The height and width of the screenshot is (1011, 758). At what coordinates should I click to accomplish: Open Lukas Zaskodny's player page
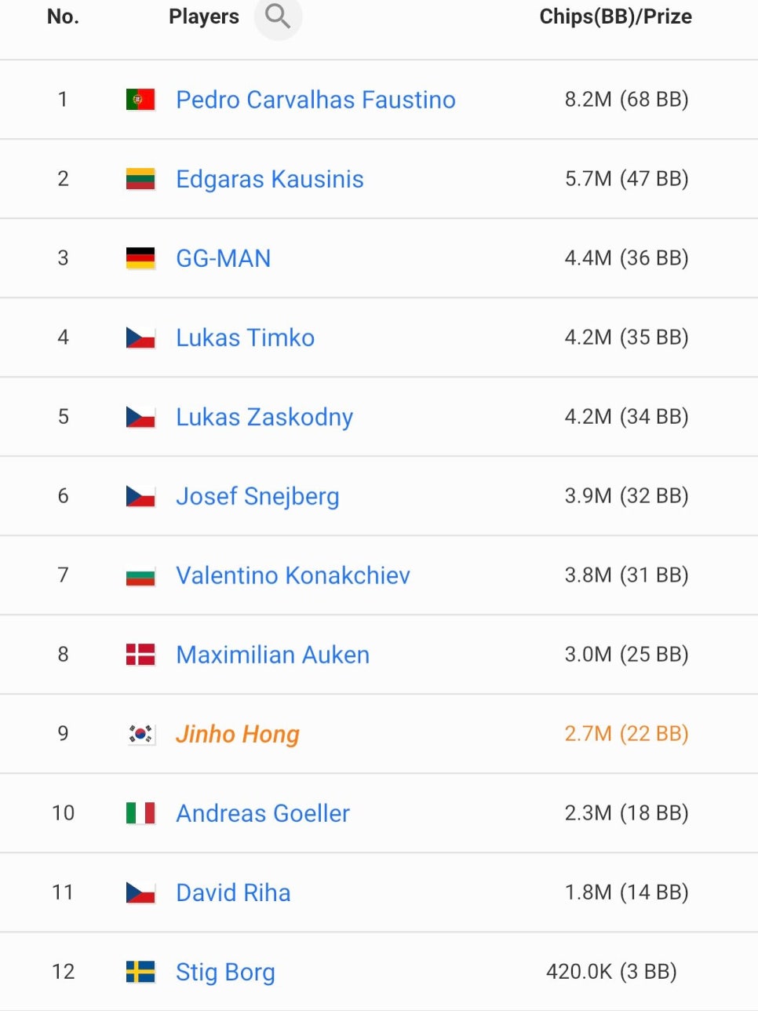264,417
